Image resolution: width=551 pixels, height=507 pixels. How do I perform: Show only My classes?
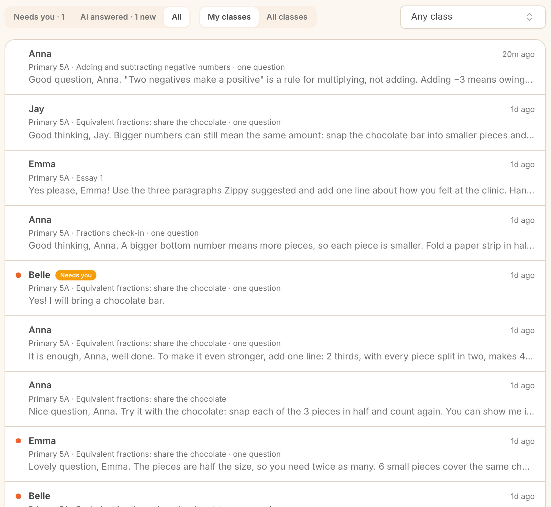tap(229, 17)
